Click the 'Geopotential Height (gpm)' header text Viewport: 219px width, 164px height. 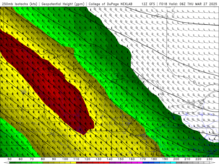click(x=63, y=4)
